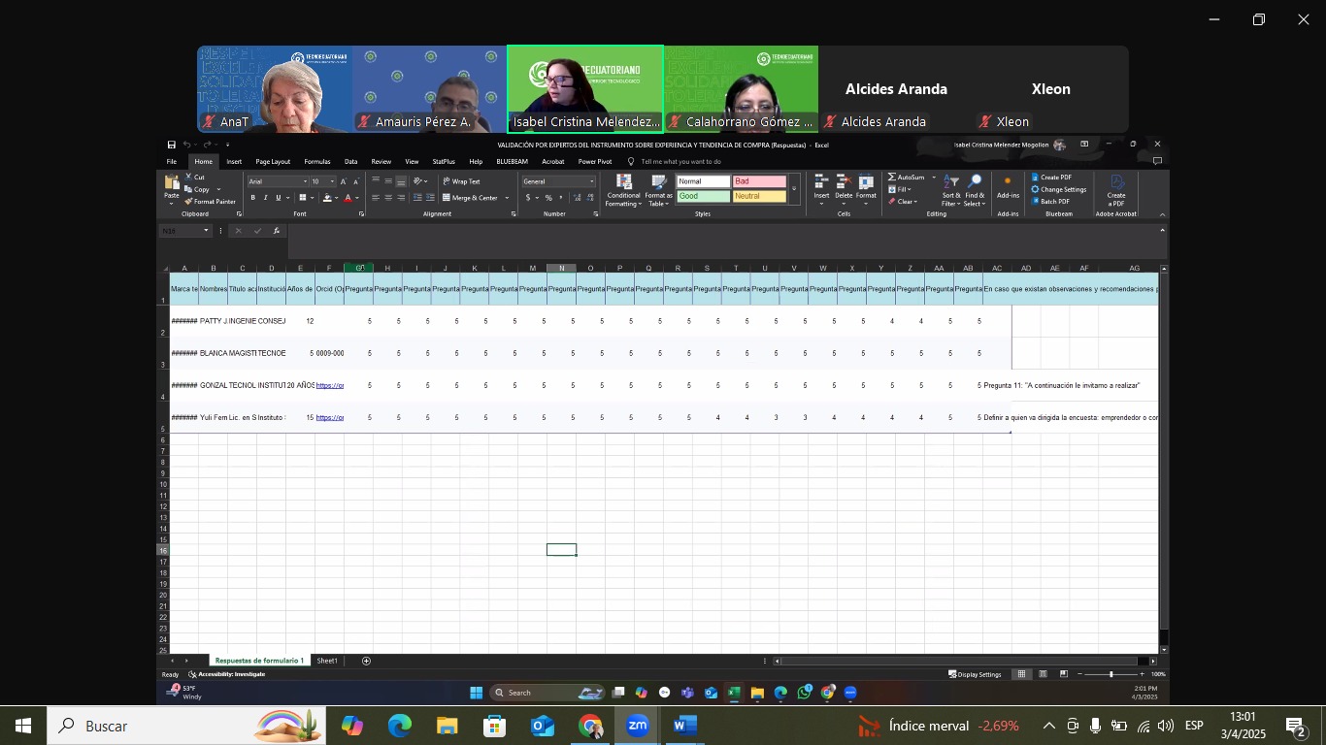Collapse the ribbon with the chevron
The image size is (1326, 745).
tap(1162, 214)
